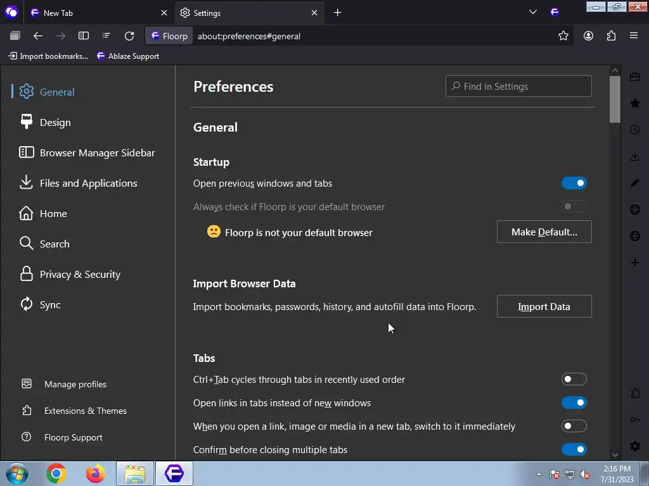Open downloads in right sidebar

[635, 156]
